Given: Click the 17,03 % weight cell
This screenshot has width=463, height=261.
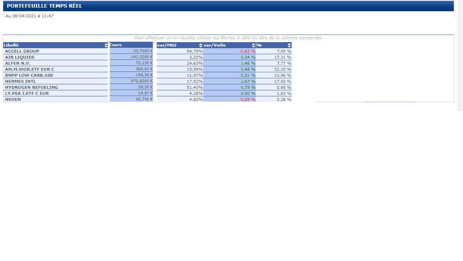Looking at the screenshot, I should click(274, 81).
